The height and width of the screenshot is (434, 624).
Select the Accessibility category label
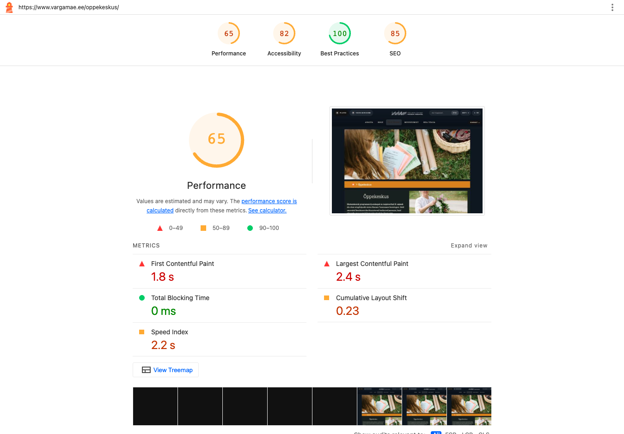[x=284, y=54]
